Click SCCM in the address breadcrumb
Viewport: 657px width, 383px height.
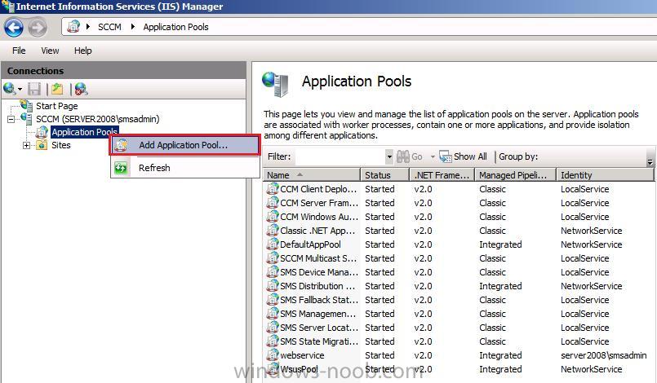tap(109, 27)
